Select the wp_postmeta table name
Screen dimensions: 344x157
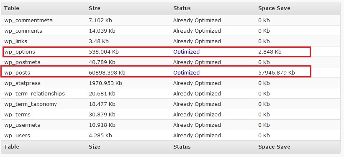tap(22, 62)
